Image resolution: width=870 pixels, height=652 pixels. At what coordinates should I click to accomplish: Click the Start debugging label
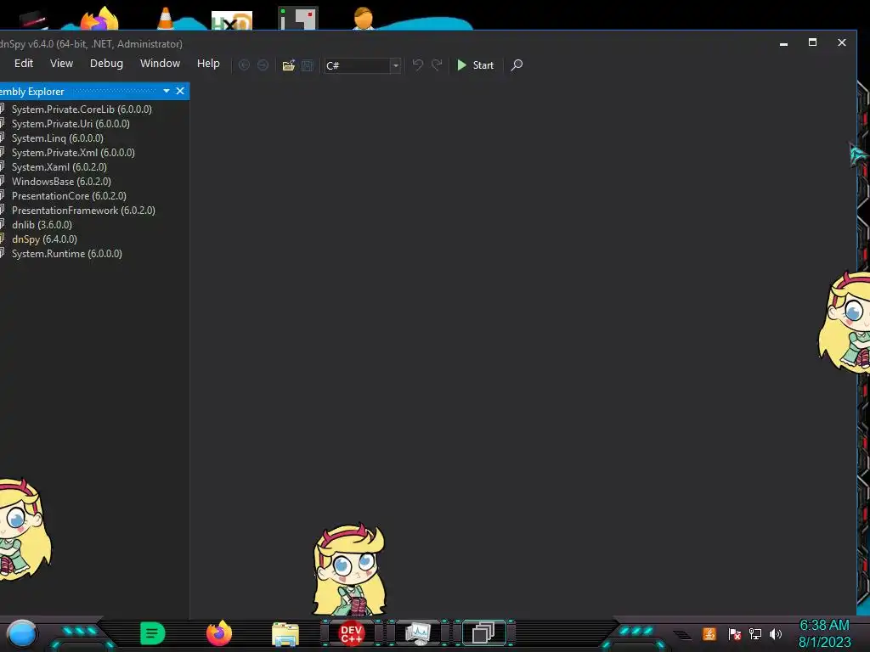(x=483, y=65)
